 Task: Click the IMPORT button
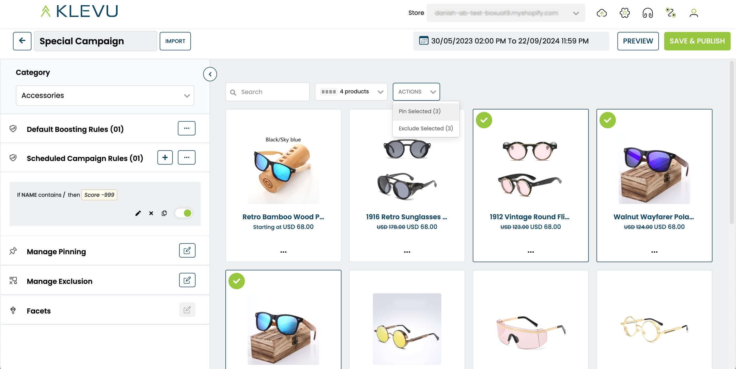[x=175, y=41]
